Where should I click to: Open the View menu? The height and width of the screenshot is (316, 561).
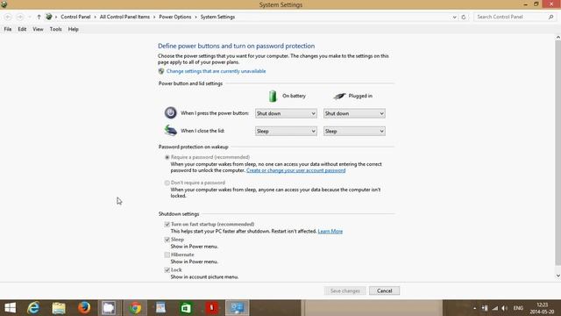tap(38, 29)
